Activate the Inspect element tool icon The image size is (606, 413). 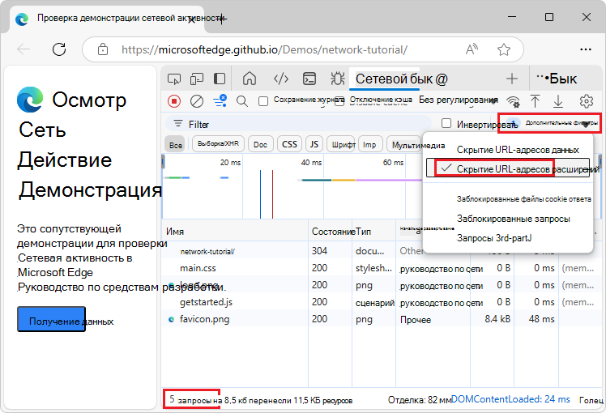[x=174, y=79]
